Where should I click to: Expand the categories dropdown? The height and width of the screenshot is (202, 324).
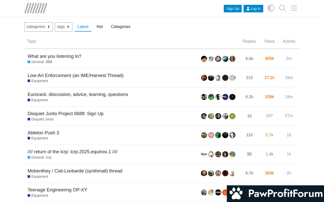pyautogui.click(x=38, y=27)
